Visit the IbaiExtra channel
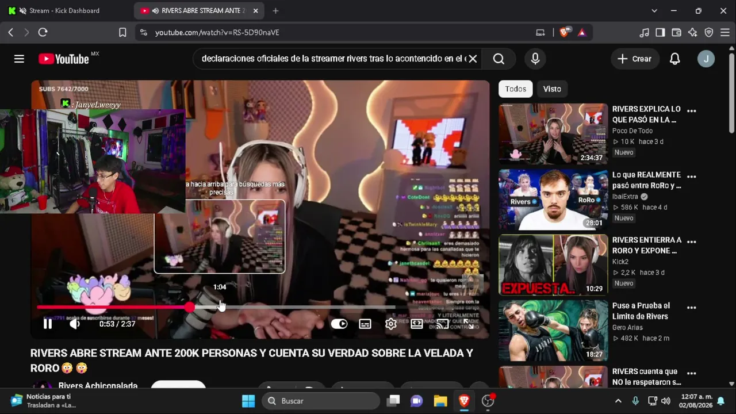 (626, 196)
